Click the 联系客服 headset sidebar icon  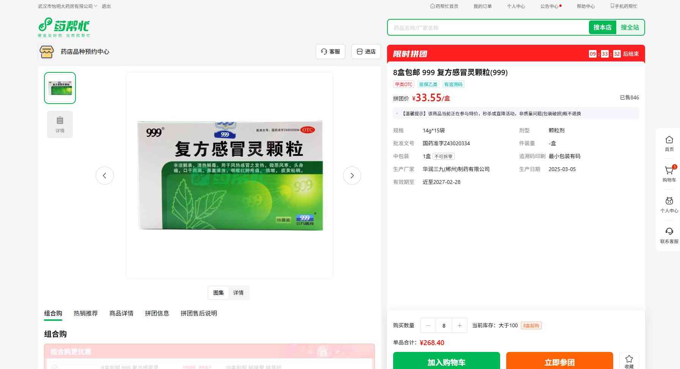click(x=669, y=232)
